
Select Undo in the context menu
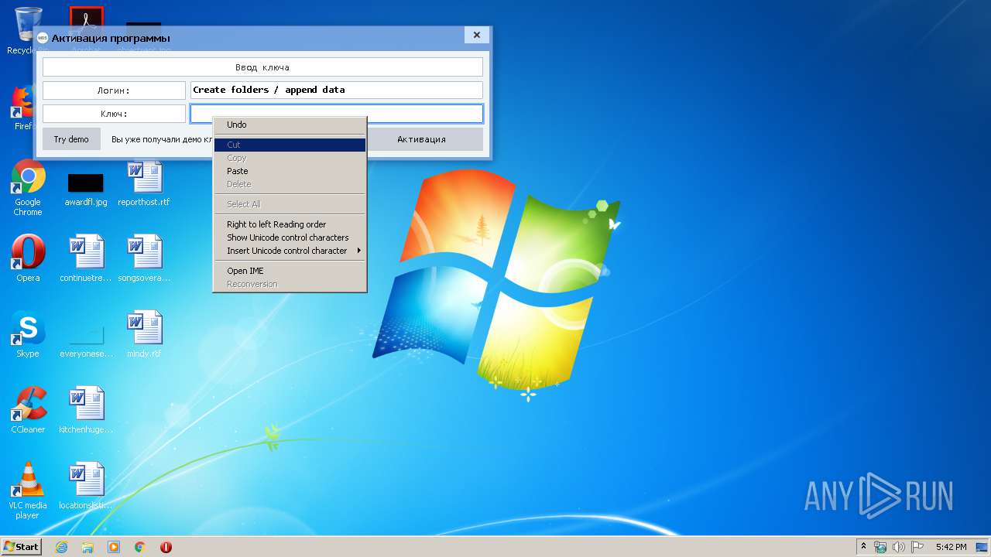(290, 125)
